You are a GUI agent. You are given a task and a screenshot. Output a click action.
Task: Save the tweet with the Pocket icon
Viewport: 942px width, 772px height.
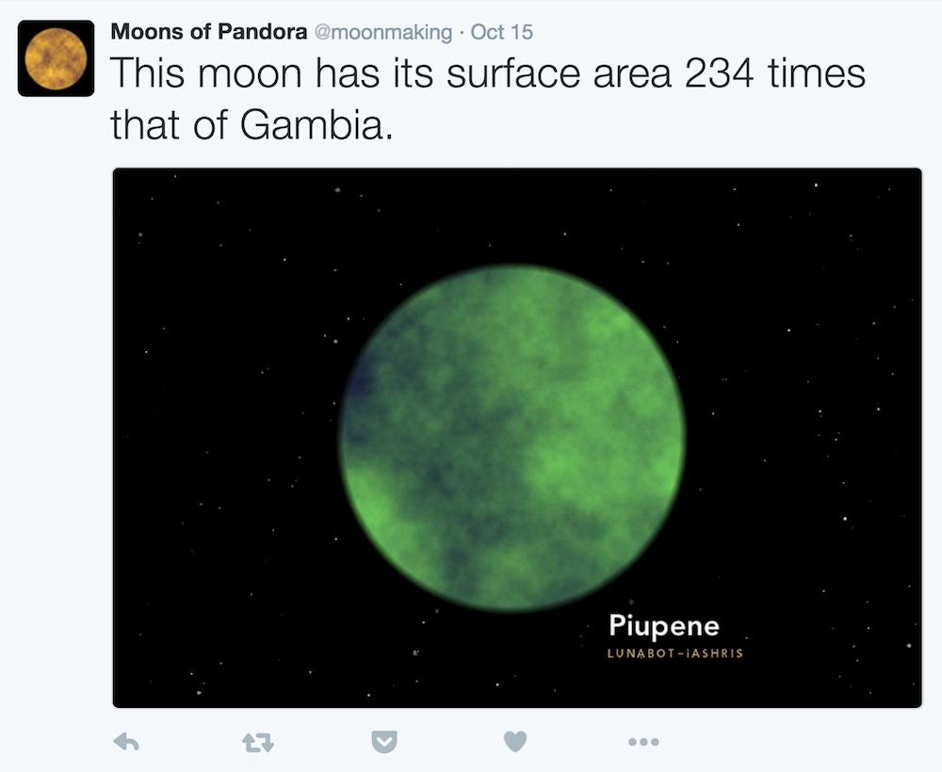coord(384,742)
